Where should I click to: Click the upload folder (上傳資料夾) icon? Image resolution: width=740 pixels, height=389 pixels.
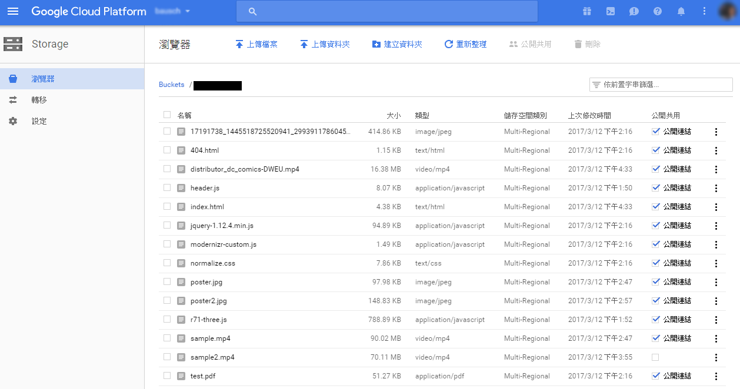[x=305, y=43]
